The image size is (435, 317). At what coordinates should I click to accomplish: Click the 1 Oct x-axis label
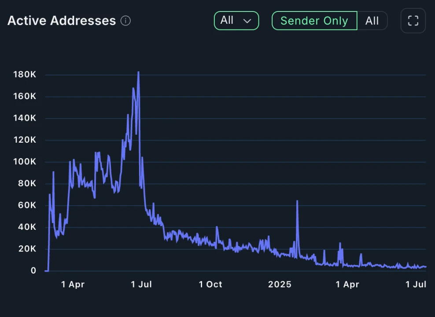(x=210, y=284)
